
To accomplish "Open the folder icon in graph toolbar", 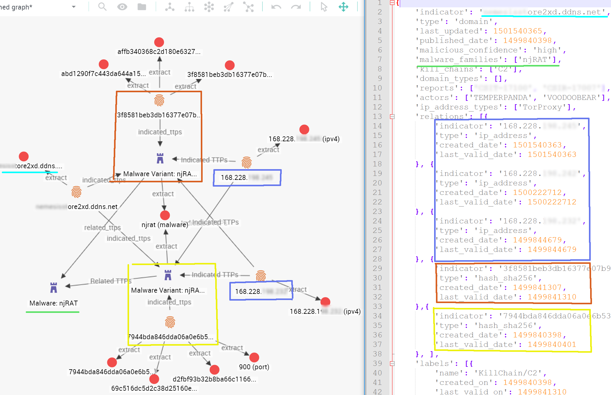I will tap(142, 7).
